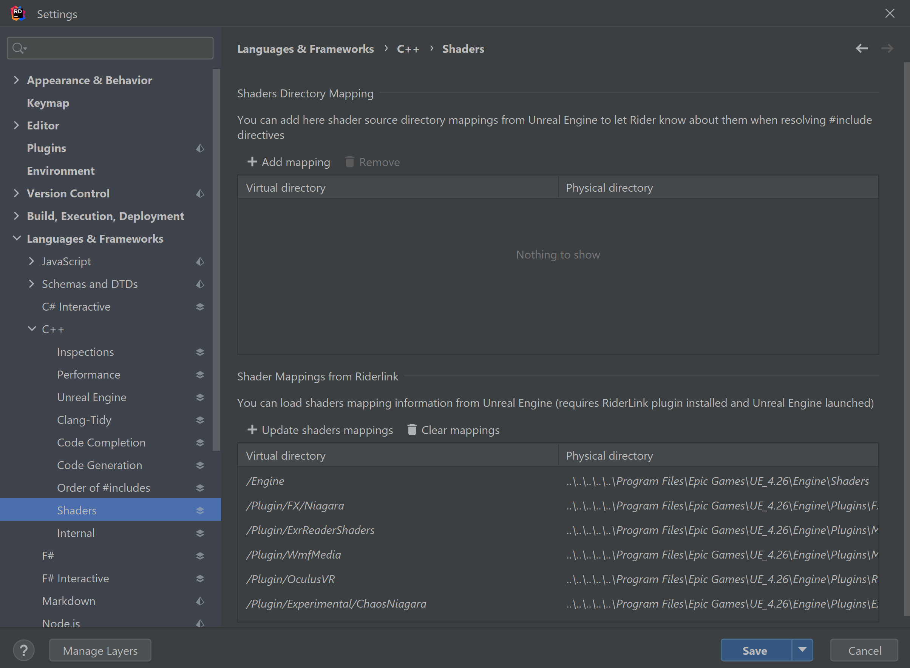
Task: Click the layer icon beside Unreal Engine
Action: (200, 397)
